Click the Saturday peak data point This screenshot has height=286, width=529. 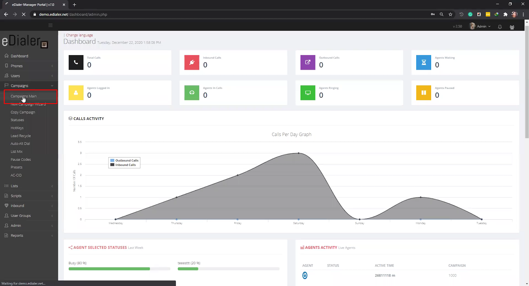point(299,153)
